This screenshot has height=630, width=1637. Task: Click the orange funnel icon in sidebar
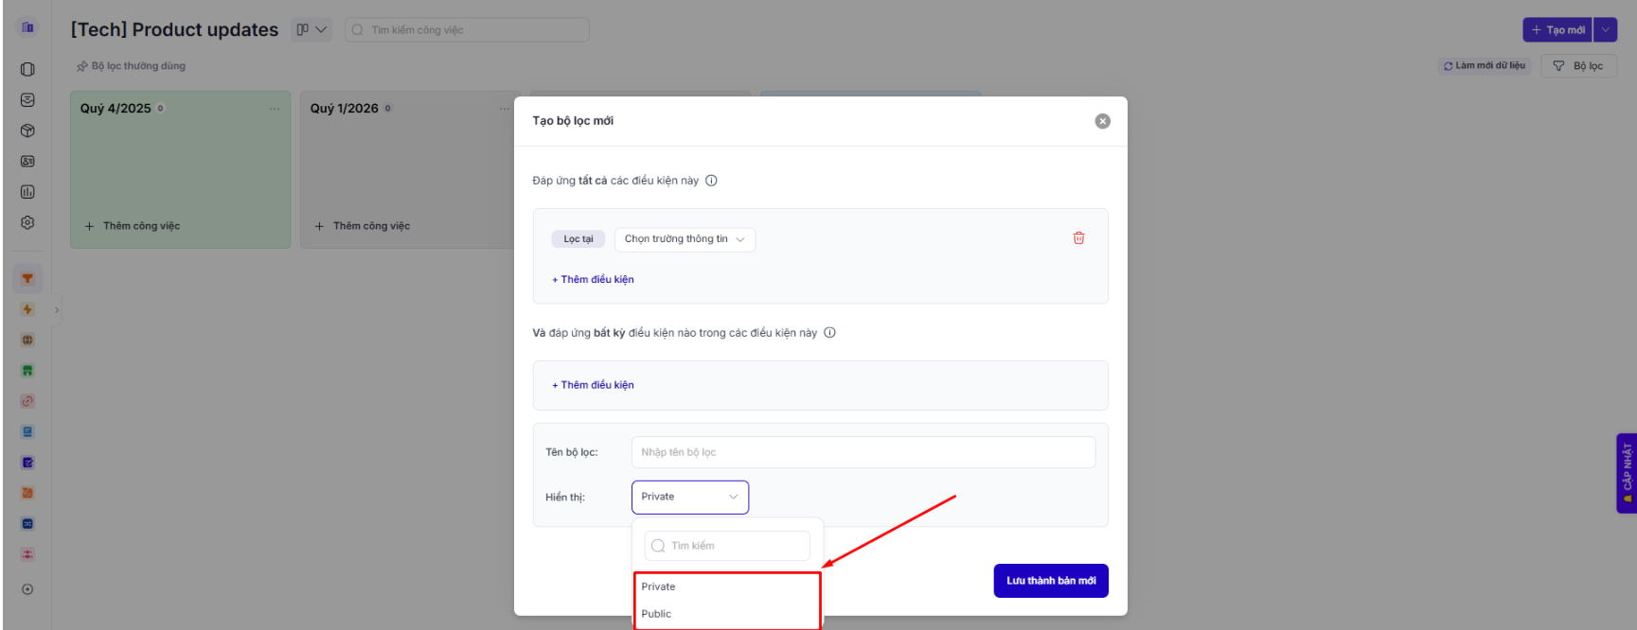point(27,279)
